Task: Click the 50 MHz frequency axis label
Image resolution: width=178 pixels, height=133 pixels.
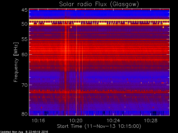Action: [x=24, y=24]
